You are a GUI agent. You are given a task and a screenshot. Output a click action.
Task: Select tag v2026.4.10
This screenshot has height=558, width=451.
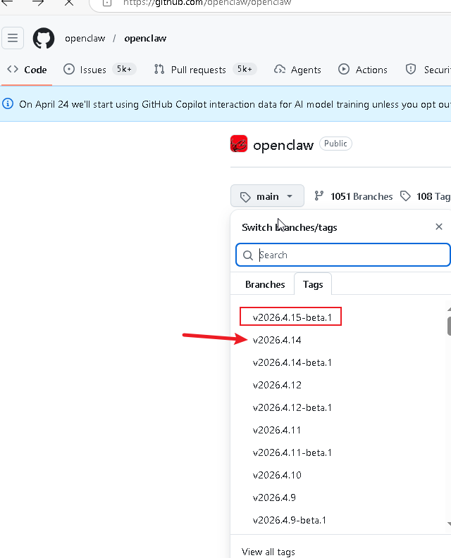pyautogui.click(x=277, y=475)
